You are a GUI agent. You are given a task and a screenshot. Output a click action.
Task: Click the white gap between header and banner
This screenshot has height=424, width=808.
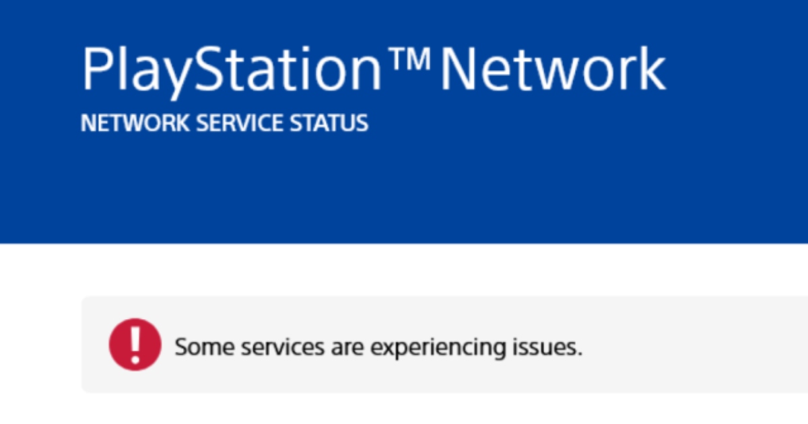[x=404, y=269]
